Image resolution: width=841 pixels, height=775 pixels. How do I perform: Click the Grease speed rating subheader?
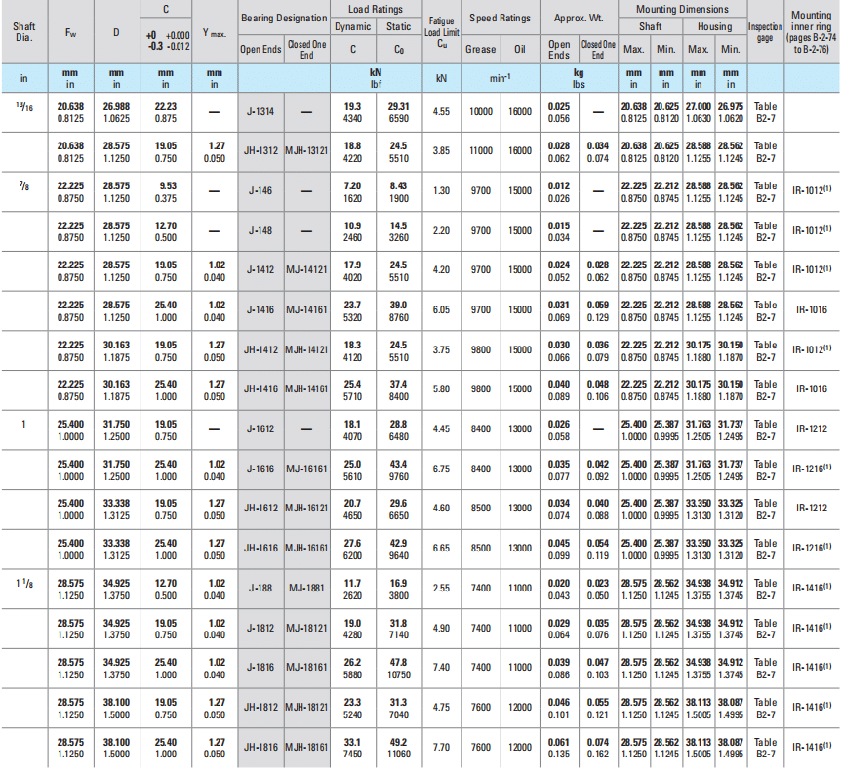coord(480,49)
